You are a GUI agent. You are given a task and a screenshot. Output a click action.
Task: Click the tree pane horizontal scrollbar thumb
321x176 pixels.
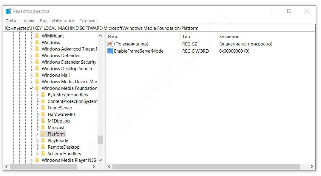coord(43,166)
